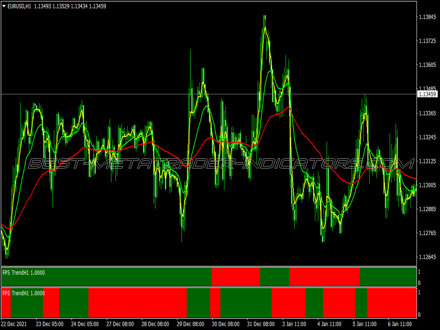Select the upper FPS TrendH1 indicator label
This screenshot has height=330, width=440.
pos(23,273)
